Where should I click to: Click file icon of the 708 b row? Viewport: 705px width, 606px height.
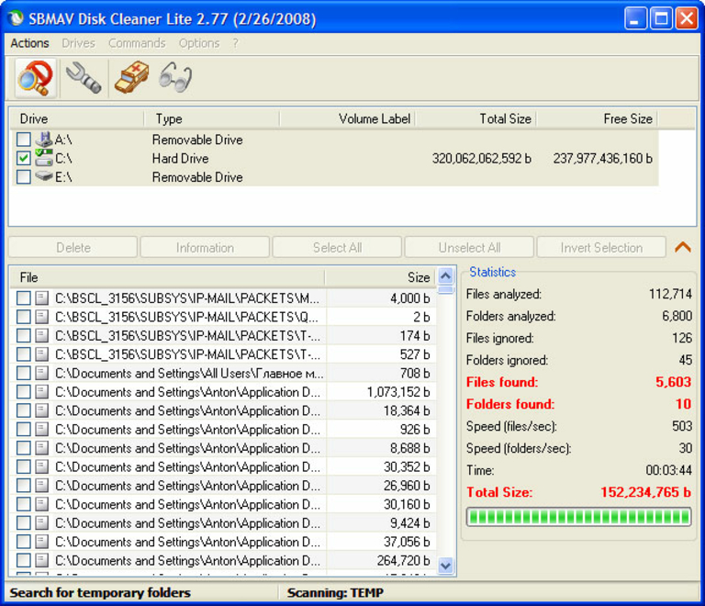point(42,373)
